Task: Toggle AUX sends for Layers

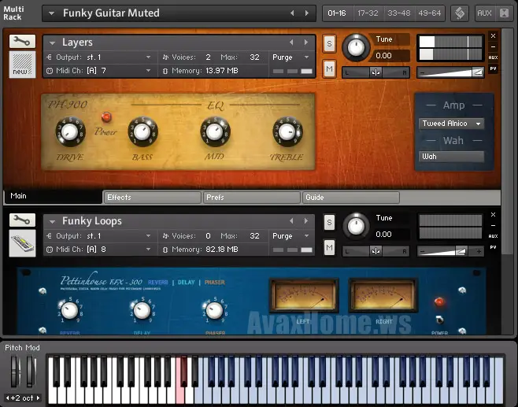Action: [493, 57]
